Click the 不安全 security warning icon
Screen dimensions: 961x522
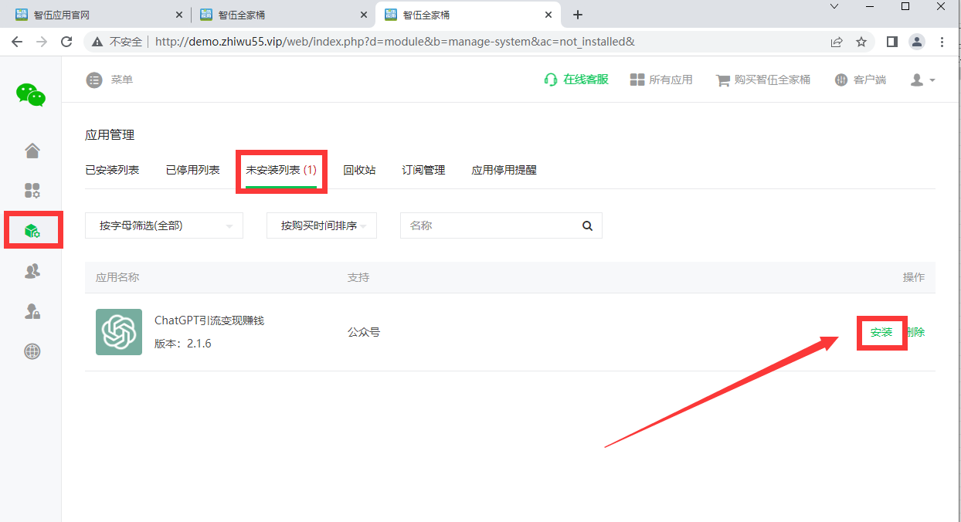pos(97,42)
